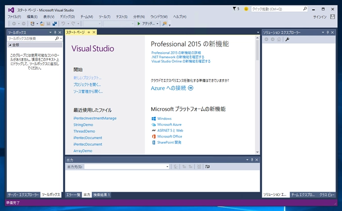The image size is (342, 211).
Task: Open toolbar options overflow arrow
Action: point(170,25)
